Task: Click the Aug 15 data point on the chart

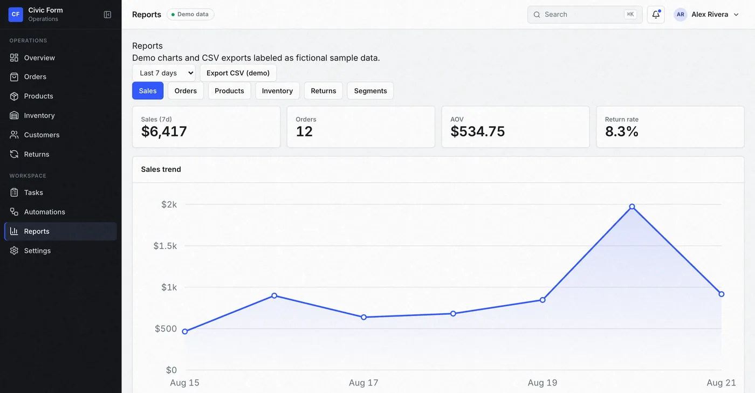Action: pyautogui.click(x=185, y=332)
